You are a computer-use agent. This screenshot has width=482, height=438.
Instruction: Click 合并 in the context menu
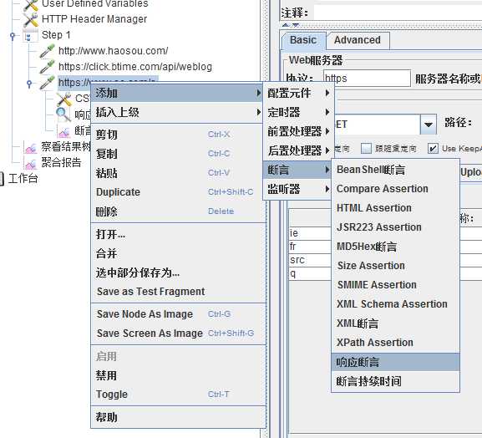coord(178,253)
